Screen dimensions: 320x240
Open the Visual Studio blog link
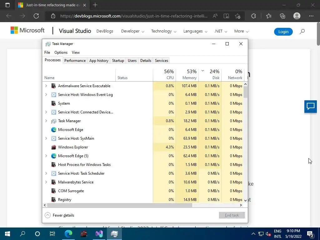pos(75,31)
